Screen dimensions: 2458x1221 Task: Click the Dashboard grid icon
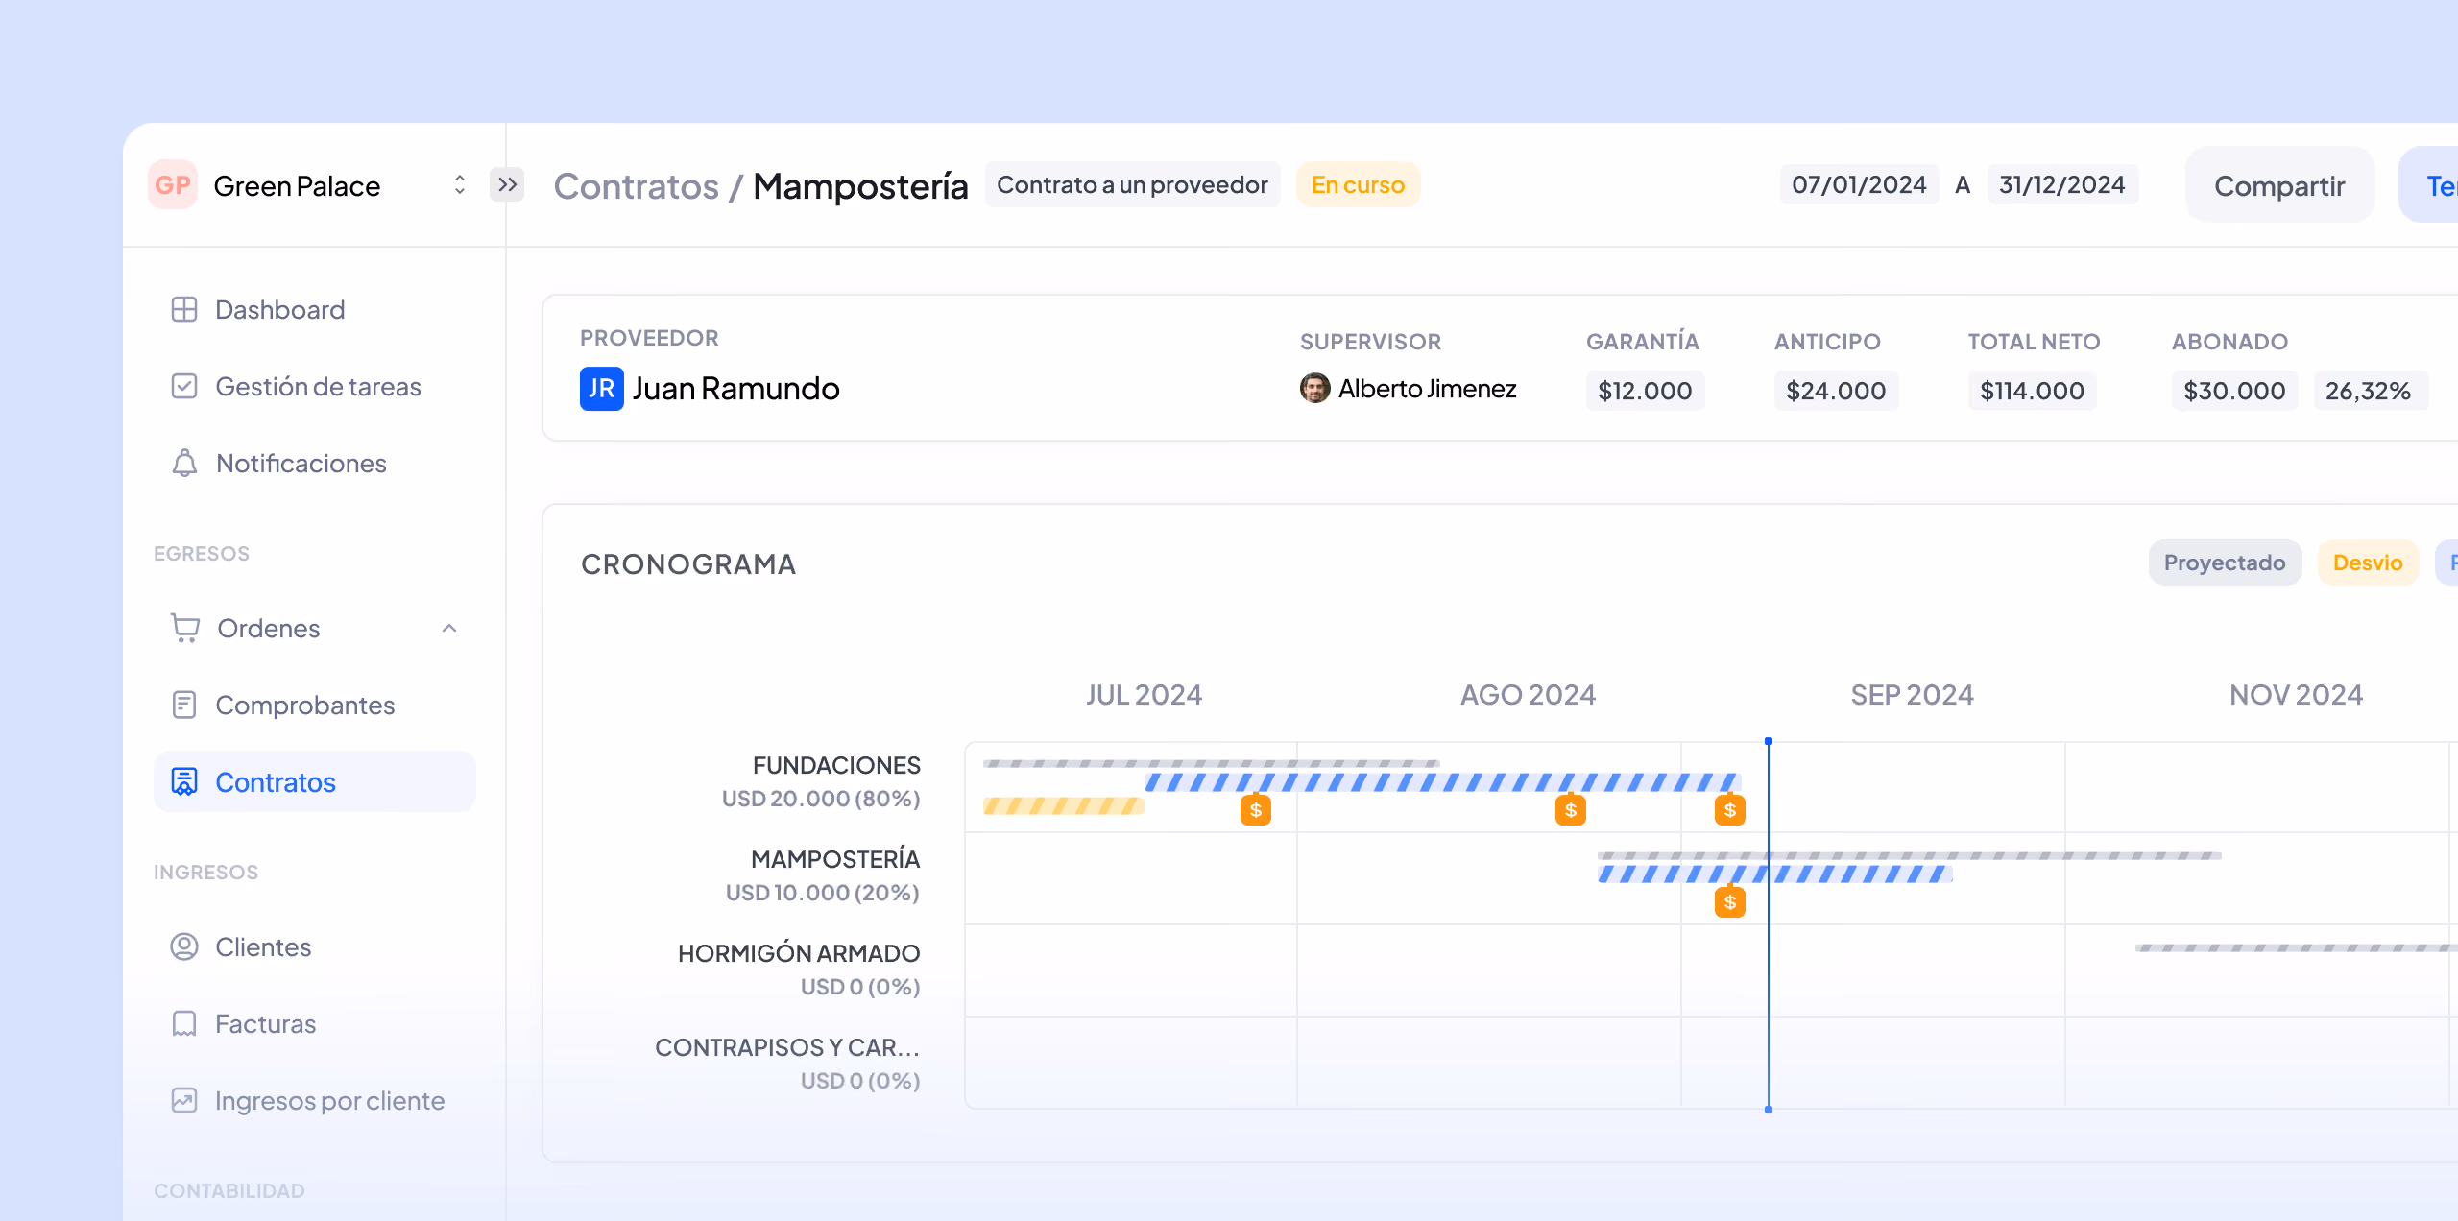184,309
